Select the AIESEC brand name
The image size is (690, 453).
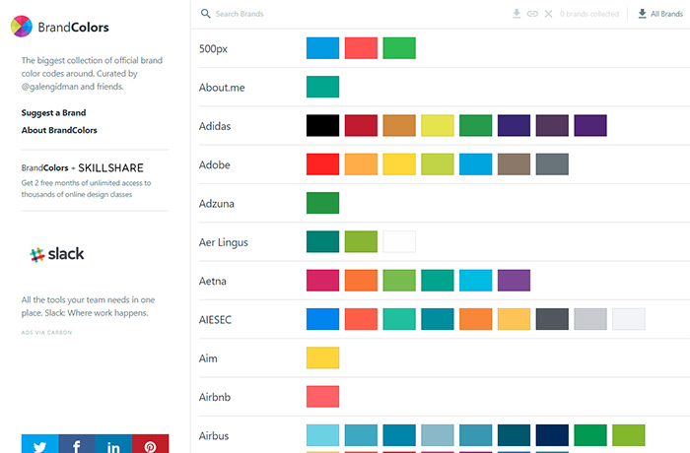[x=215, y=319]
